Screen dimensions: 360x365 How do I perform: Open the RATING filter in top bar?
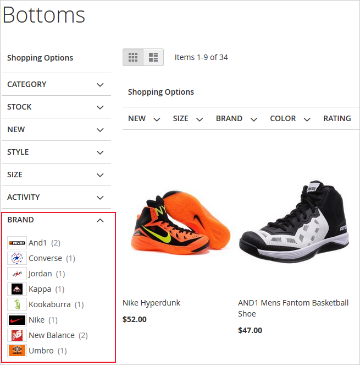[337, 119]
